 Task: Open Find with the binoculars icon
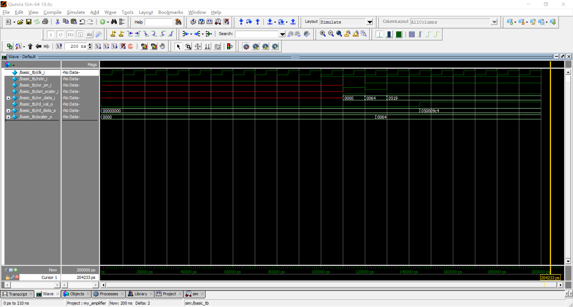coord(114,22)
